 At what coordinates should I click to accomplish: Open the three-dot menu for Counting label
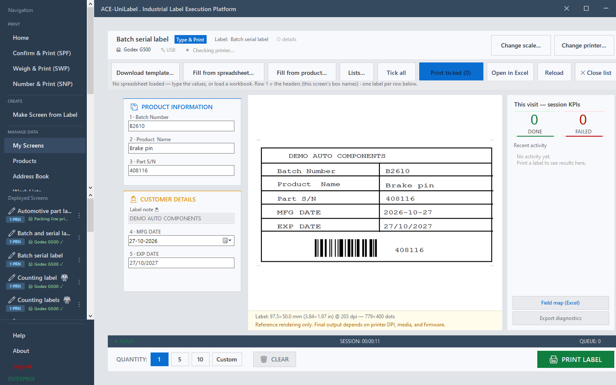click(79, 282)
